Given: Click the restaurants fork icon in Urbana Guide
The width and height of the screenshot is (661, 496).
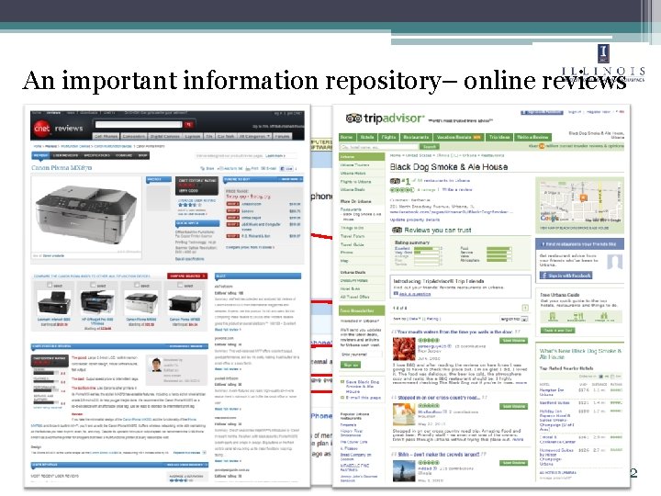Looking at the screenshot, I should tap(578, 316).
